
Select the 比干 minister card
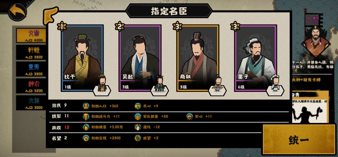coord(82,58)
